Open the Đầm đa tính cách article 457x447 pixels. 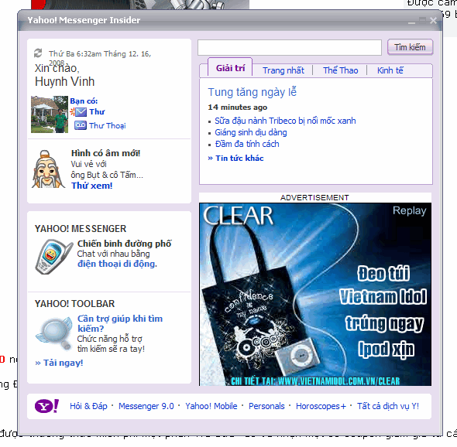tap(247, 144)
